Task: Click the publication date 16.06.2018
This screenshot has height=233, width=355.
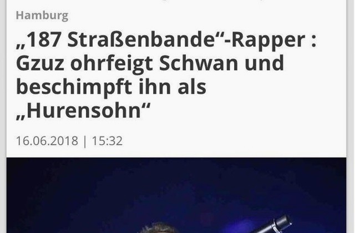Action: tap(47, 141)
